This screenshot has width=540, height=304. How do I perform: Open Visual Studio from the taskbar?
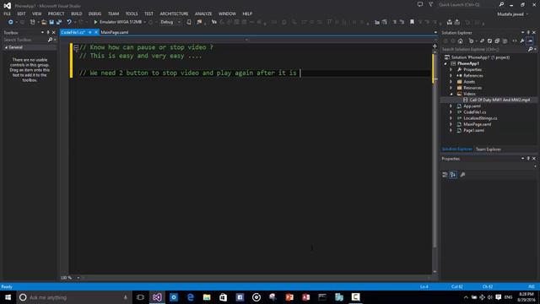[157, 297]
